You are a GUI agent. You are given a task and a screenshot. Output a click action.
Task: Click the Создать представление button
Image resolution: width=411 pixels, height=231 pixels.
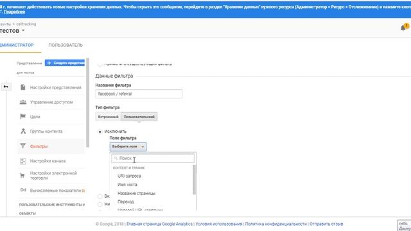65,63
